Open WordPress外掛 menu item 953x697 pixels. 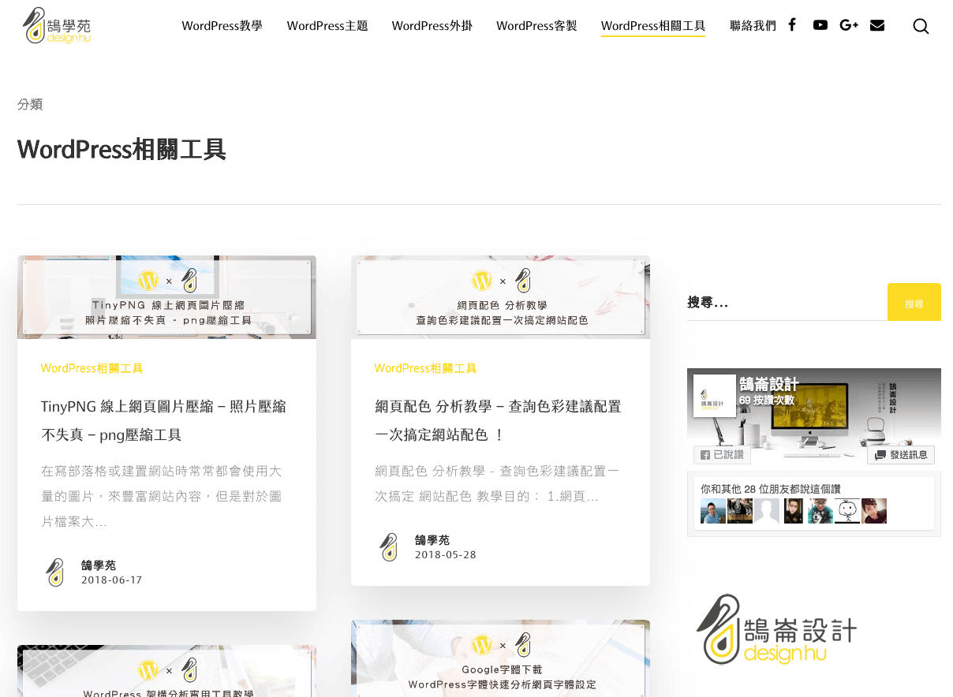point(432,25)
